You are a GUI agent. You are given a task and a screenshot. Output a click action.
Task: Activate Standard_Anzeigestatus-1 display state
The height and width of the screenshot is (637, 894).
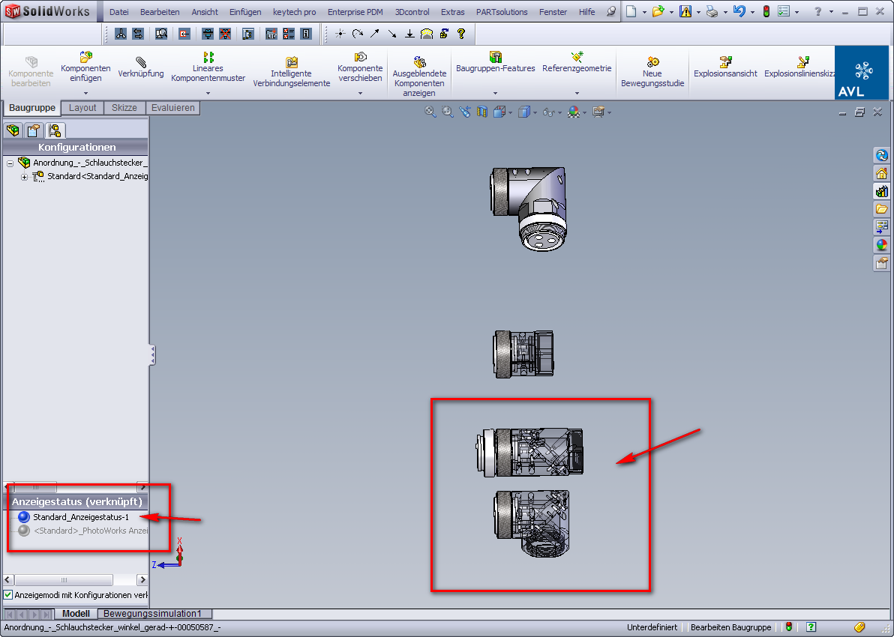80,517
